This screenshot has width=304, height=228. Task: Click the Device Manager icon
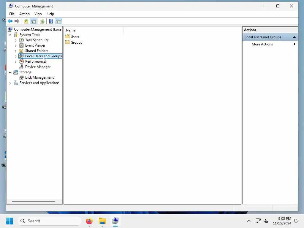point(21,67)
